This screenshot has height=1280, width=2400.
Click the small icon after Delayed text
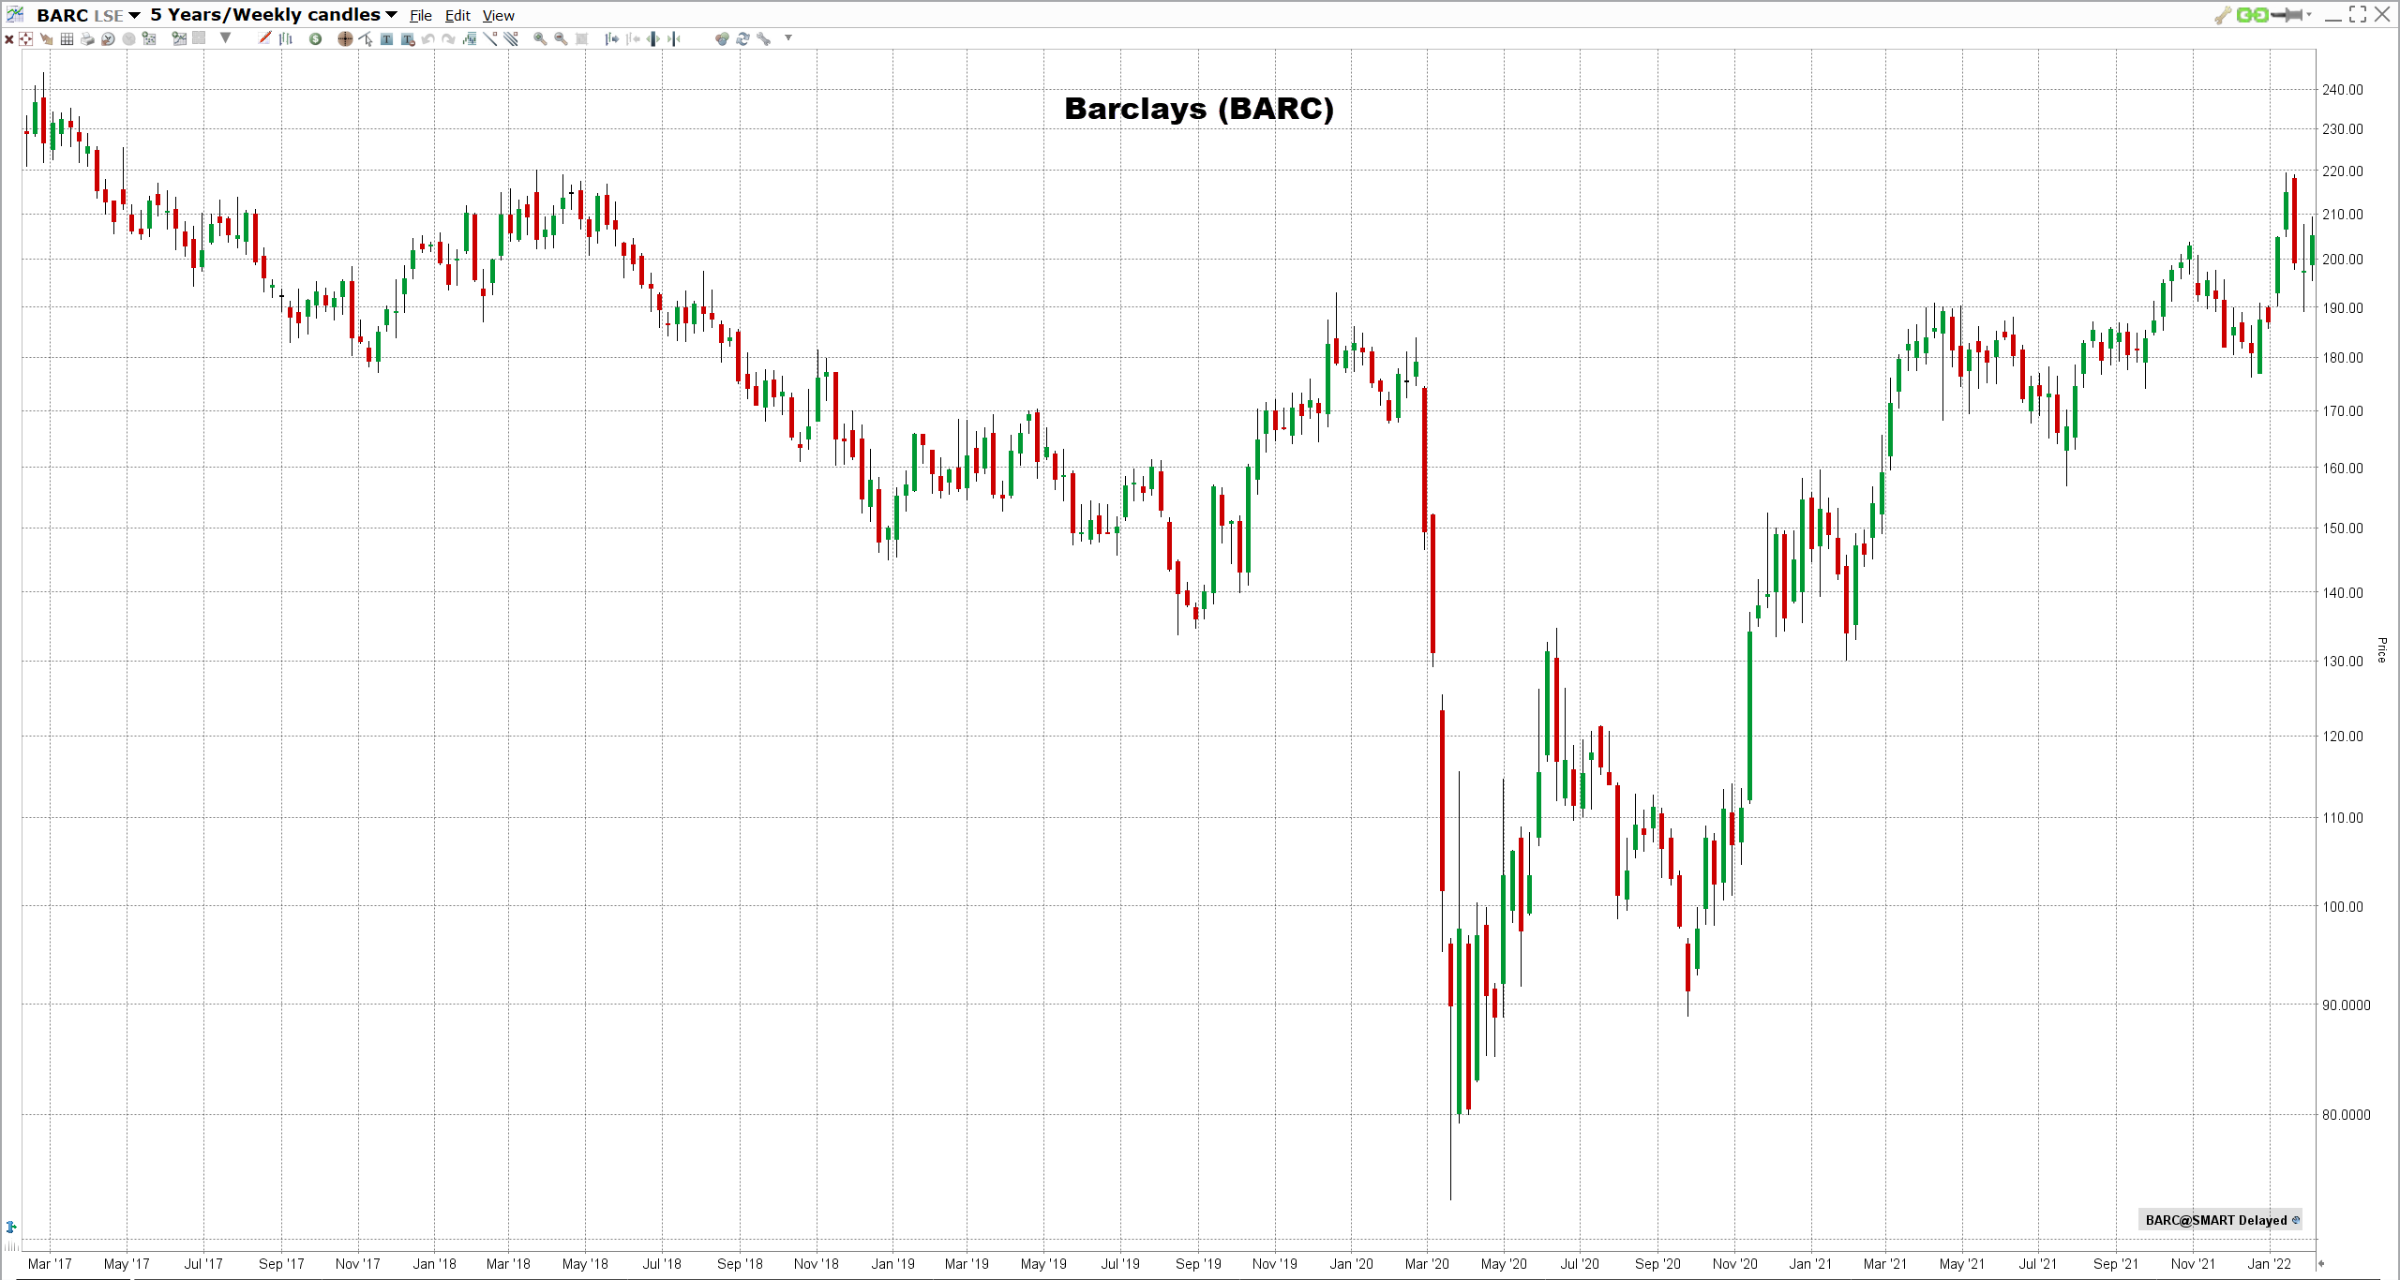[2296, 1219]
